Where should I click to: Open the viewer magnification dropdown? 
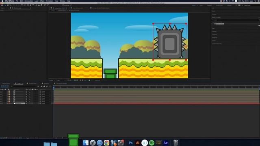(x=52, y=80)
